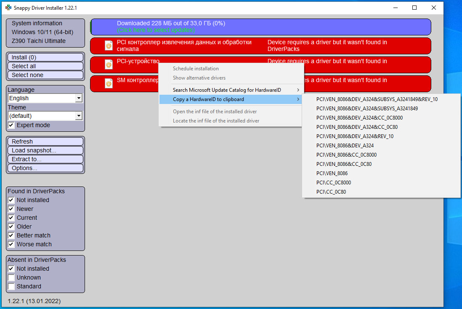Click the Extract to... button

[x=45, y=159]
